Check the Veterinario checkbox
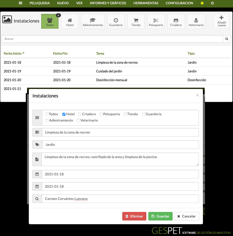233x236 pixels. point(78,121)
